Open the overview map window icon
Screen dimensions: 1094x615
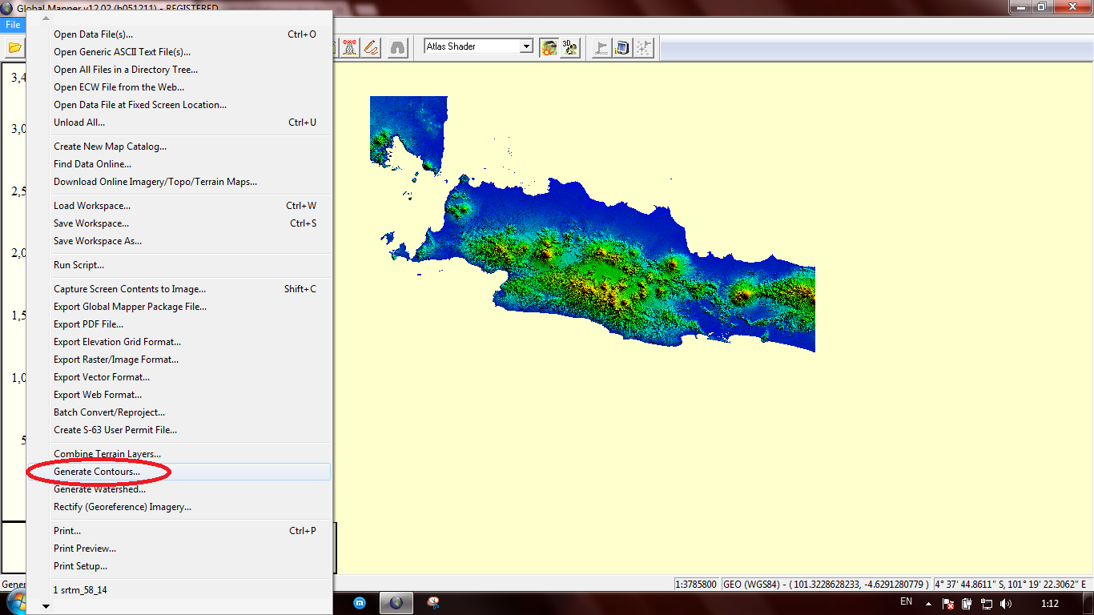622,47
